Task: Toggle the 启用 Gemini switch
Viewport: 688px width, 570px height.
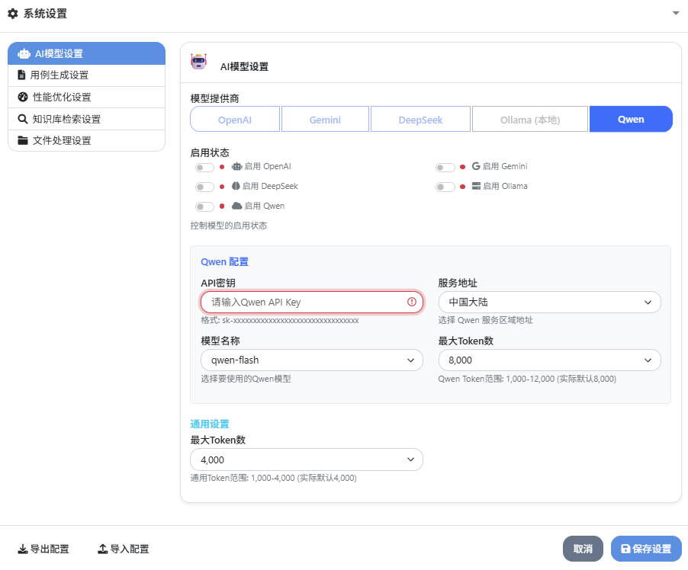Action: click(x=445, y=168)
